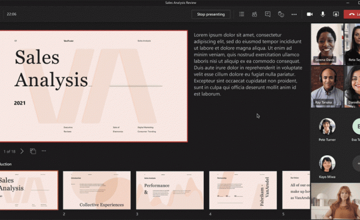Viewport: 360px width, 220px height.
Task: Open more slide options ellipsis
Action: coord(44,151)
